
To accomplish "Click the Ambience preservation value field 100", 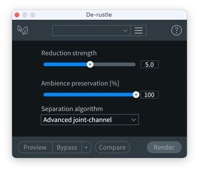I will 149,95.
